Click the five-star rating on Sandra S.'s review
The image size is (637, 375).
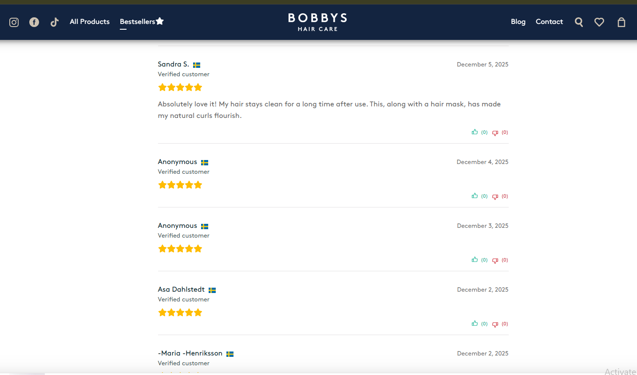click(x=180, y=87)
